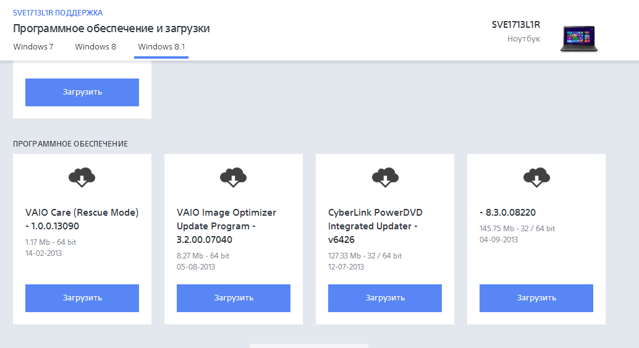The image size is (639, 348).
Task: Download CyberLink PowerDVD Integrated Updater via Загрузить
Action: [x=384, y=298]
